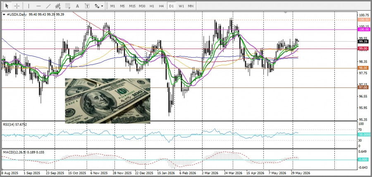The height and width of the screenshot is (177, 372).
Task: Select the text label 'T' tool
Action: click(x=87, y=6)
